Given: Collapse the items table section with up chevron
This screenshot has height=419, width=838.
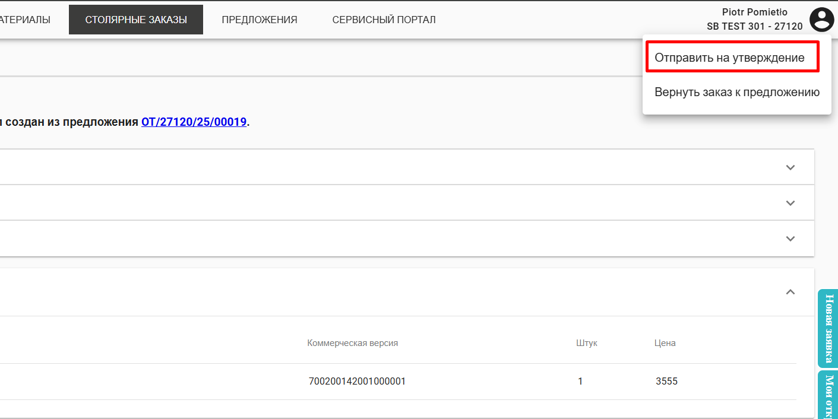Looking at the screenshot, I should pyautogui.click(x=790, y=292).
